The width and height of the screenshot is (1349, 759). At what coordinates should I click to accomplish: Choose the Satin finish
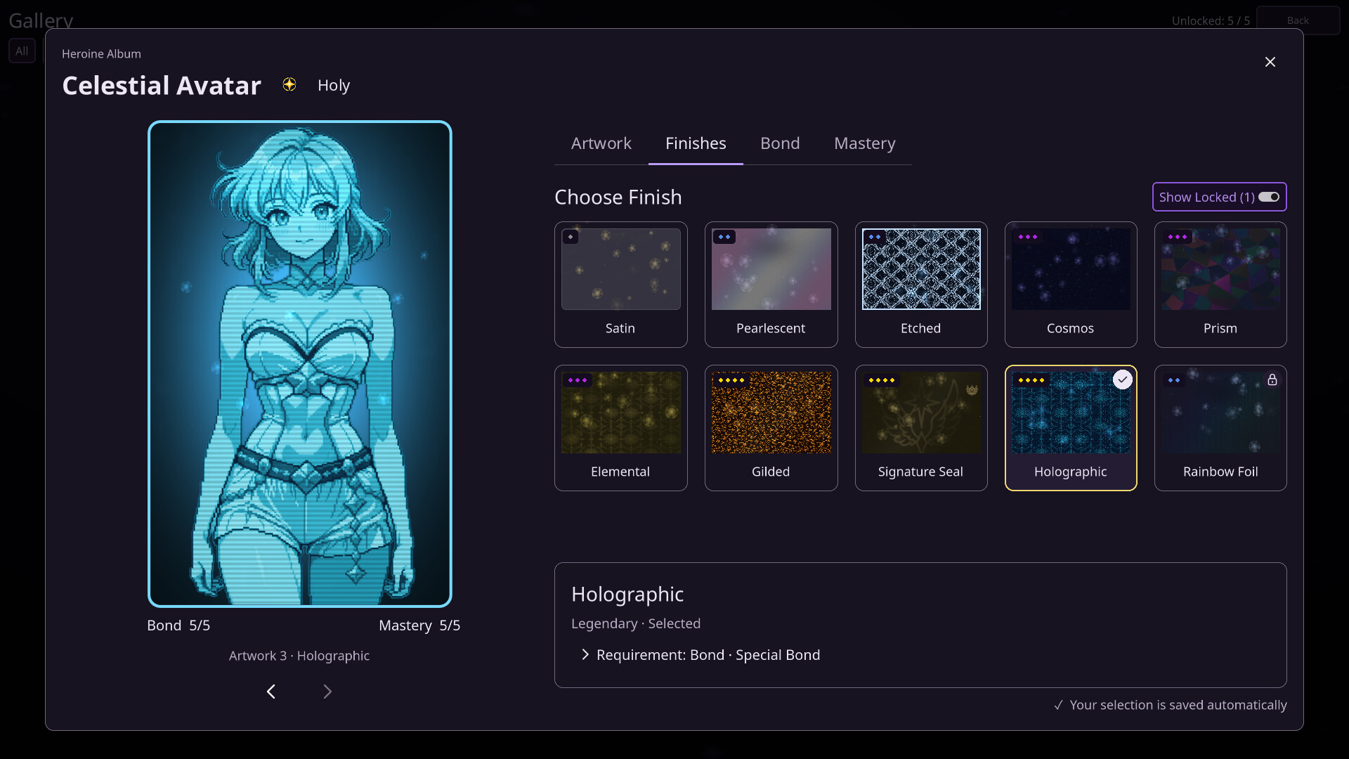pyautogui.click(x=620, y=285)
